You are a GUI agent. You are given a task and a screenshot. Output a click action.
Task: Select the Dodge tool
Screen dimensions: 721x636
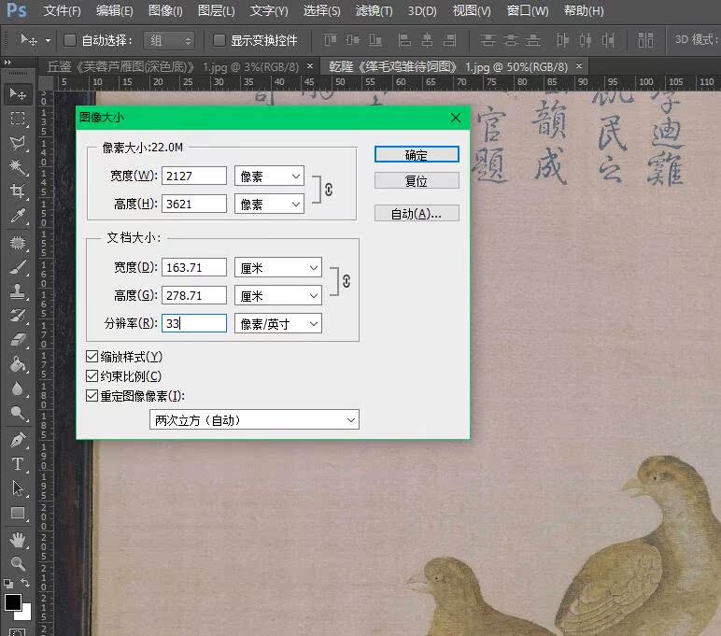[18, 414]
